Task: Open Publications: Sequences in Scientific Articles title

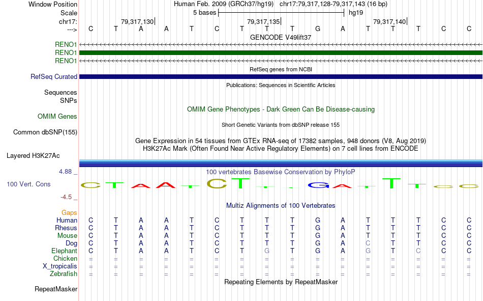Action: (281, 85)
